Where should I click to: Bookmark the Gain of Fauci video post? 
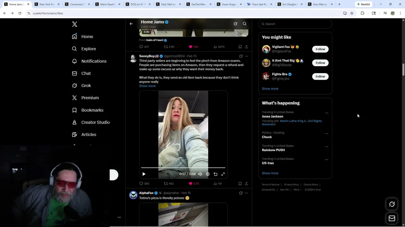coord(240,47)
